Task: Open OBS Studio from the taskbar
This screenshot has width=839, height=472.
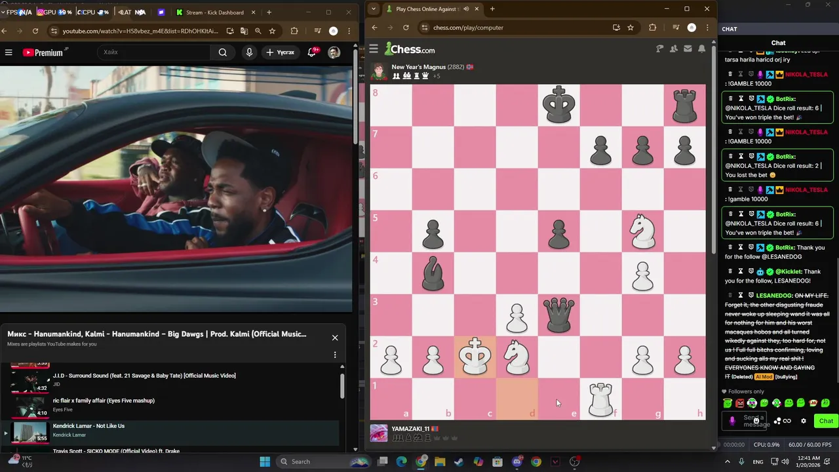Action: 575,462
